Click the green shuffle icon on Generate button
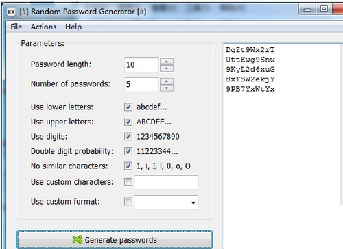This screenshot has width=343, height=249. [77, 239]
